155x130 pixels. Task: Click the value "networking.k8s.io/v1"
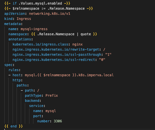click(50, 14)
